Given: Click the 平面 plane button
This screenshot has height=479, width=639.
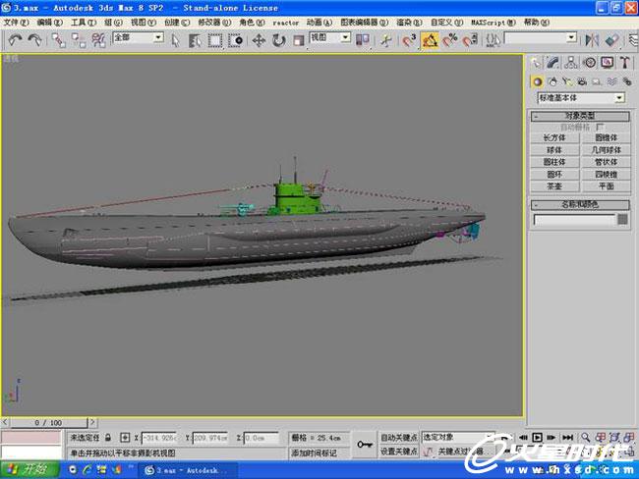Looking at the screenshot, I should pyautogui.click(x=606, y=186).
